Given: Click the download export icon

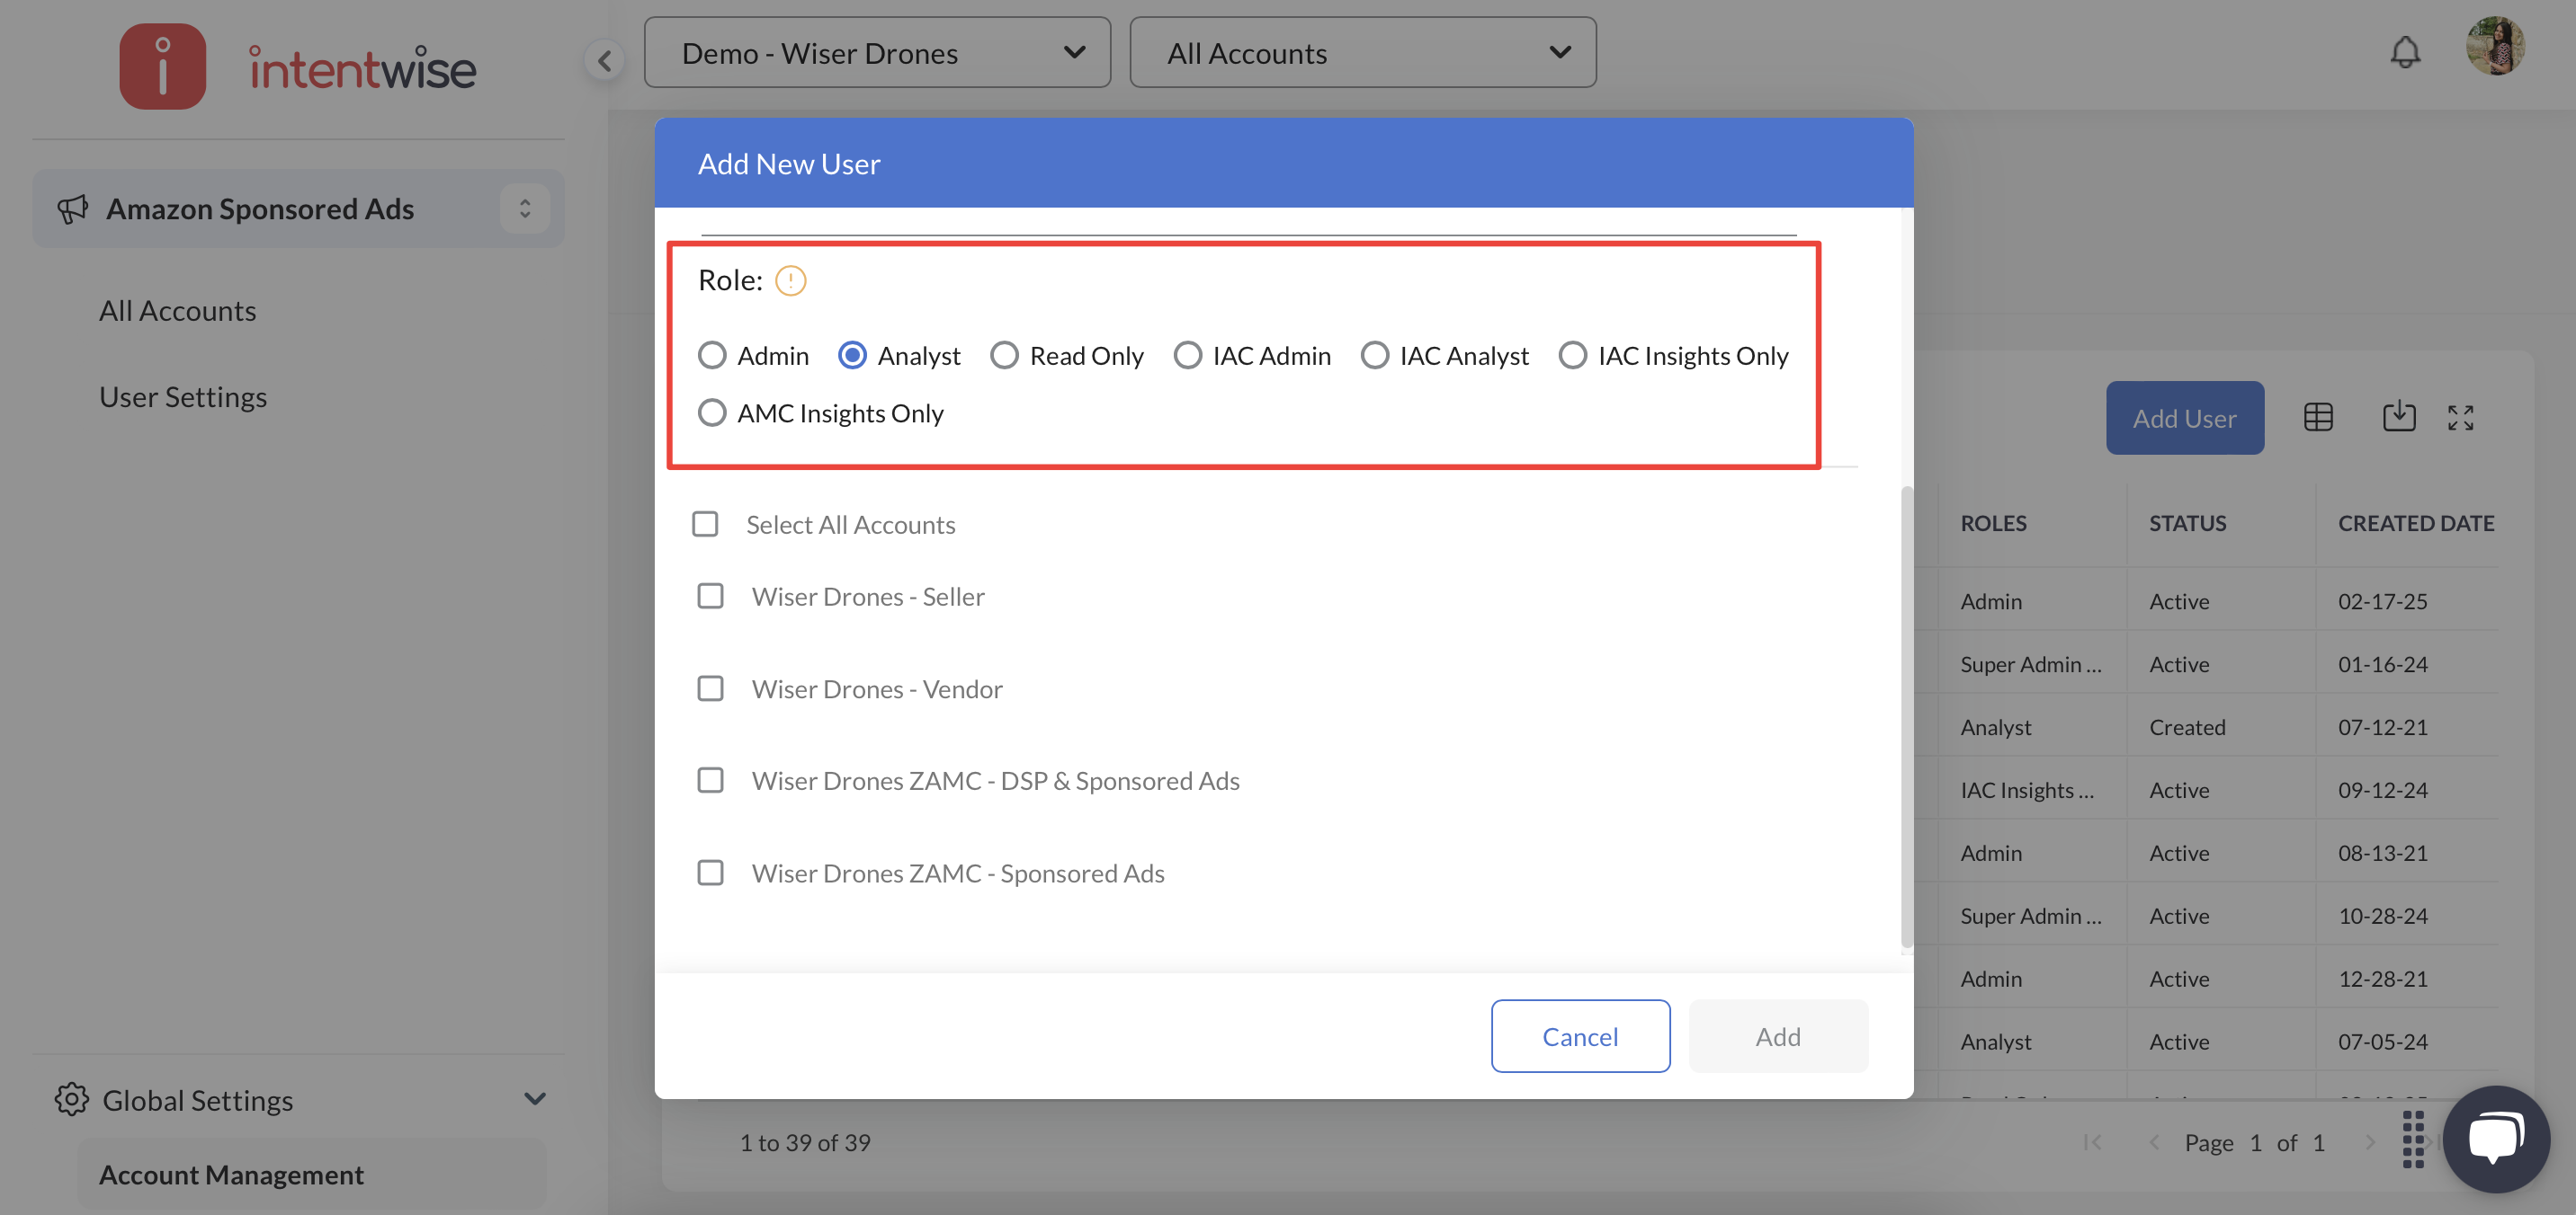Looking at the screenshot, I should click(2398, 417).
